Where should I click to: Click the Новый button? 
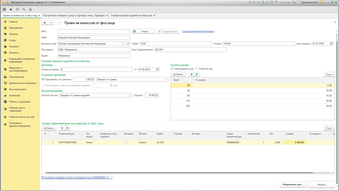143,32
